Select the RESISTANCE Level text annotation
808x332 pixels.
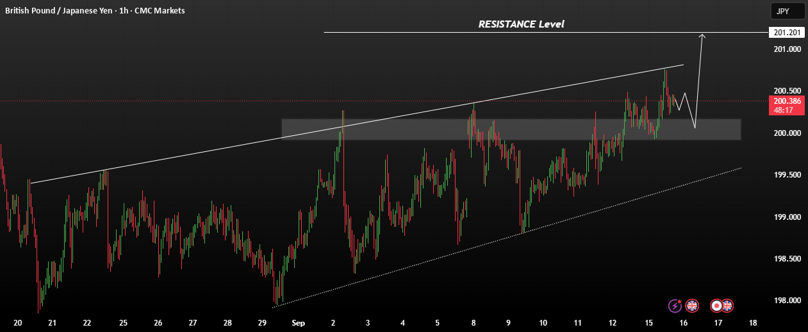[521, 24]
